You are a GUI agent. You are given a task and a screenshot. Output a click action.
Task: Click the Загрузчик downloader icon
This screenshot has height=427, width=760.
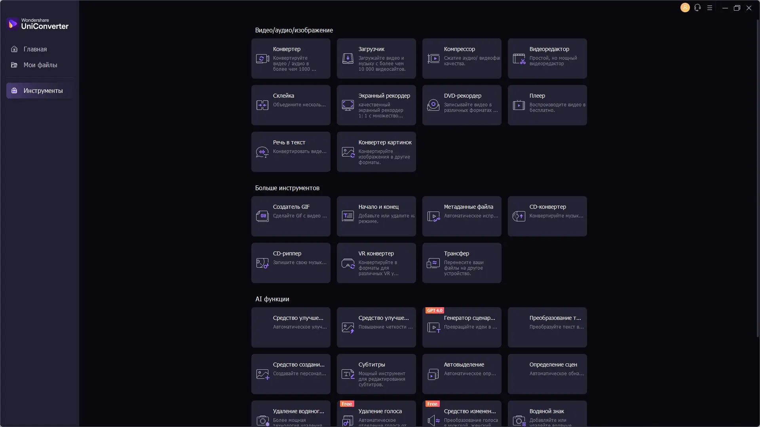point(348,59)
